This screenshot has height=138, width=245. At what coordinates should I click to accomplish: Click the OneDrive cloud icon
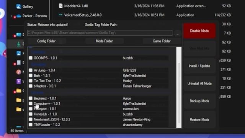(x=19, y=16)
